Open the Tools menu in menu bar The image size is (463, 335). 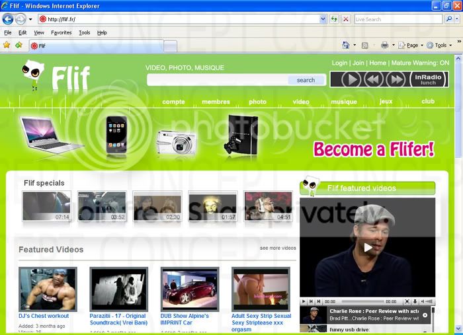tap(85, 32)
